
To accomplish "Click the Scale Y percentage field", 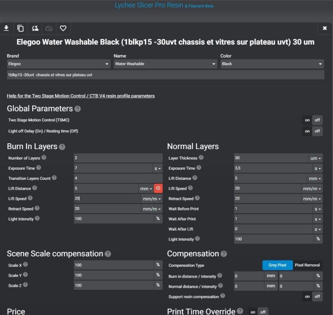I will coord(114,276).
